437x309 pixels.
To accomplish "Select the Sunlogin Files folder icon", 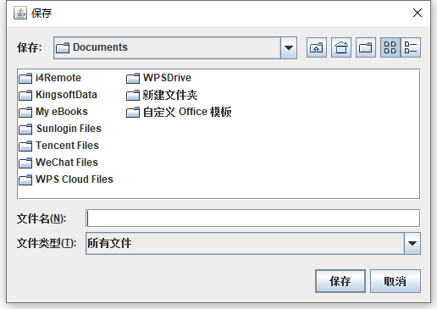I will pyautogui.click(x=25, y=129).
